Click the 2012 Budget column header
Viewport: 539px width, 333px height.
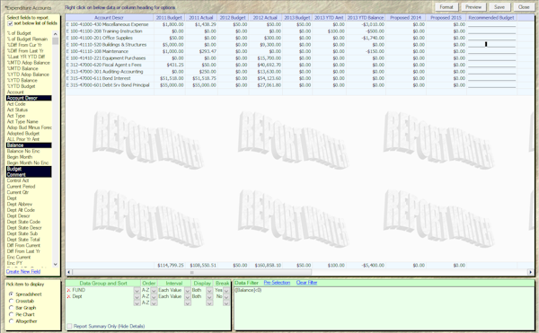[x=233, y=18]
